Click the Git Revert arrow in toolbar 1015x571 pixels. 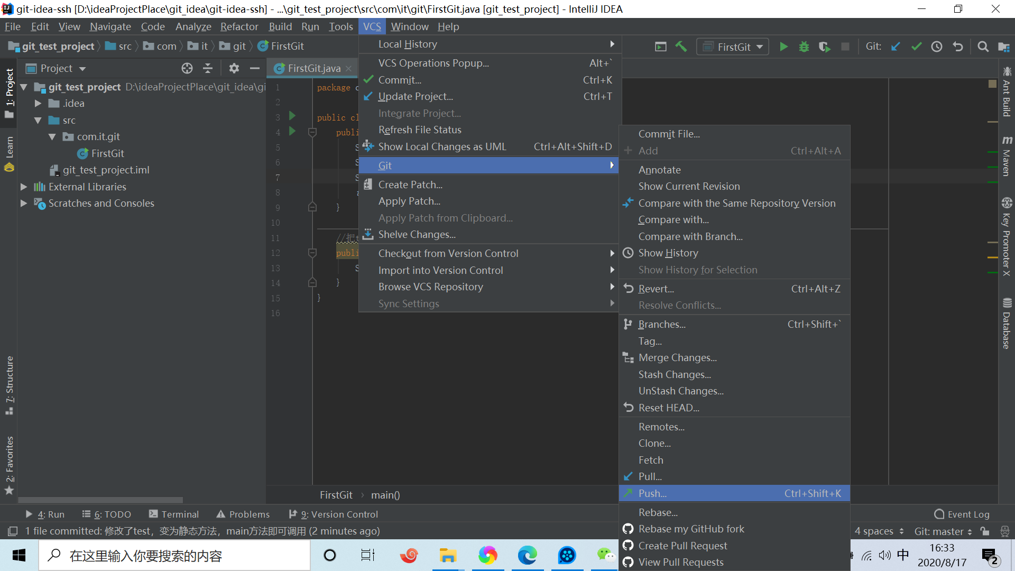(x=957, y=47)
